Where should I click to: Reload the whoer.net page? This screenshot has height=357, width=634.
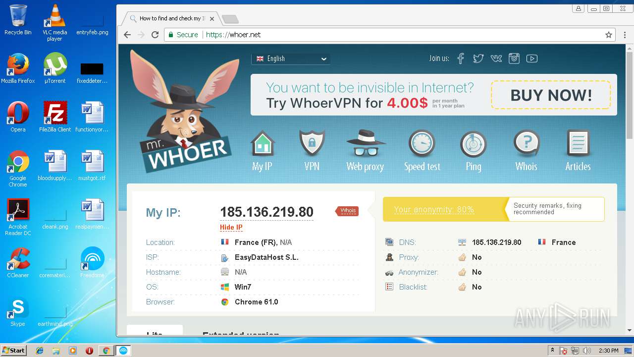pos(155,35)
